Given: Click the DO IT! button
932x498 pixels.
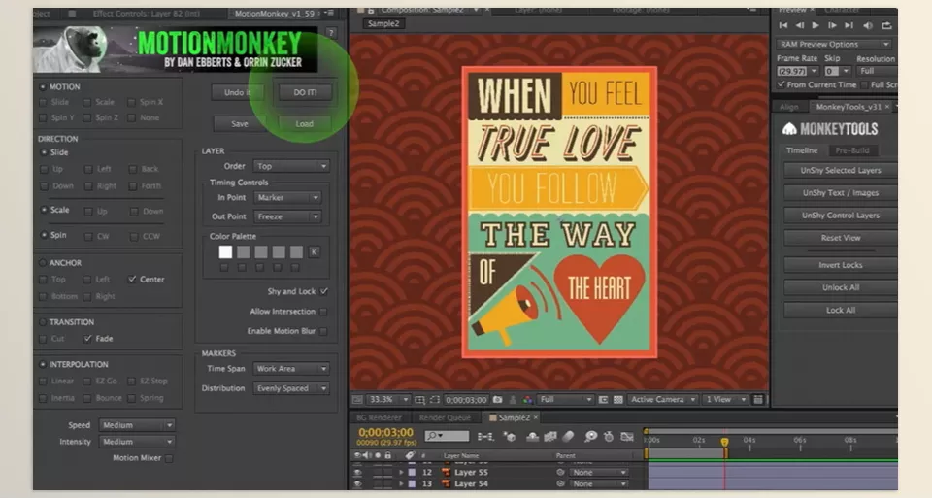Looking at the screenshot, I should (305, 92).
